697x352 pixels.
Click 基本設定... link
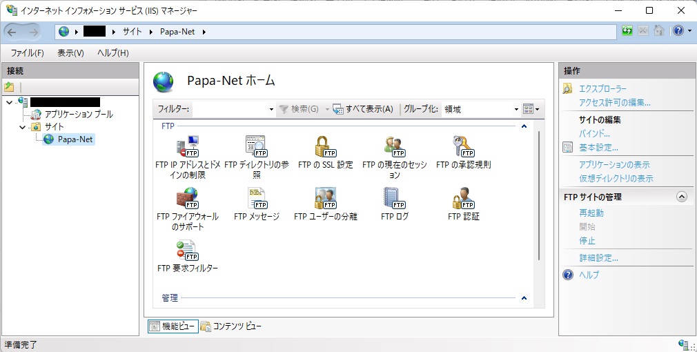pos(598,148)
